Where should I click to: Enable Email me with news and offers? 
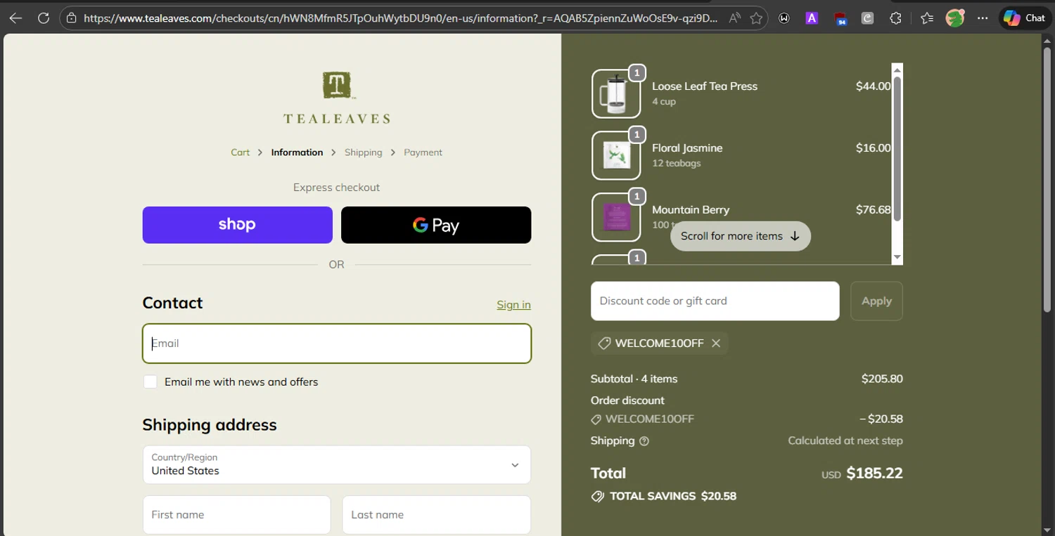pyautogui.click(x=151, y=381)
